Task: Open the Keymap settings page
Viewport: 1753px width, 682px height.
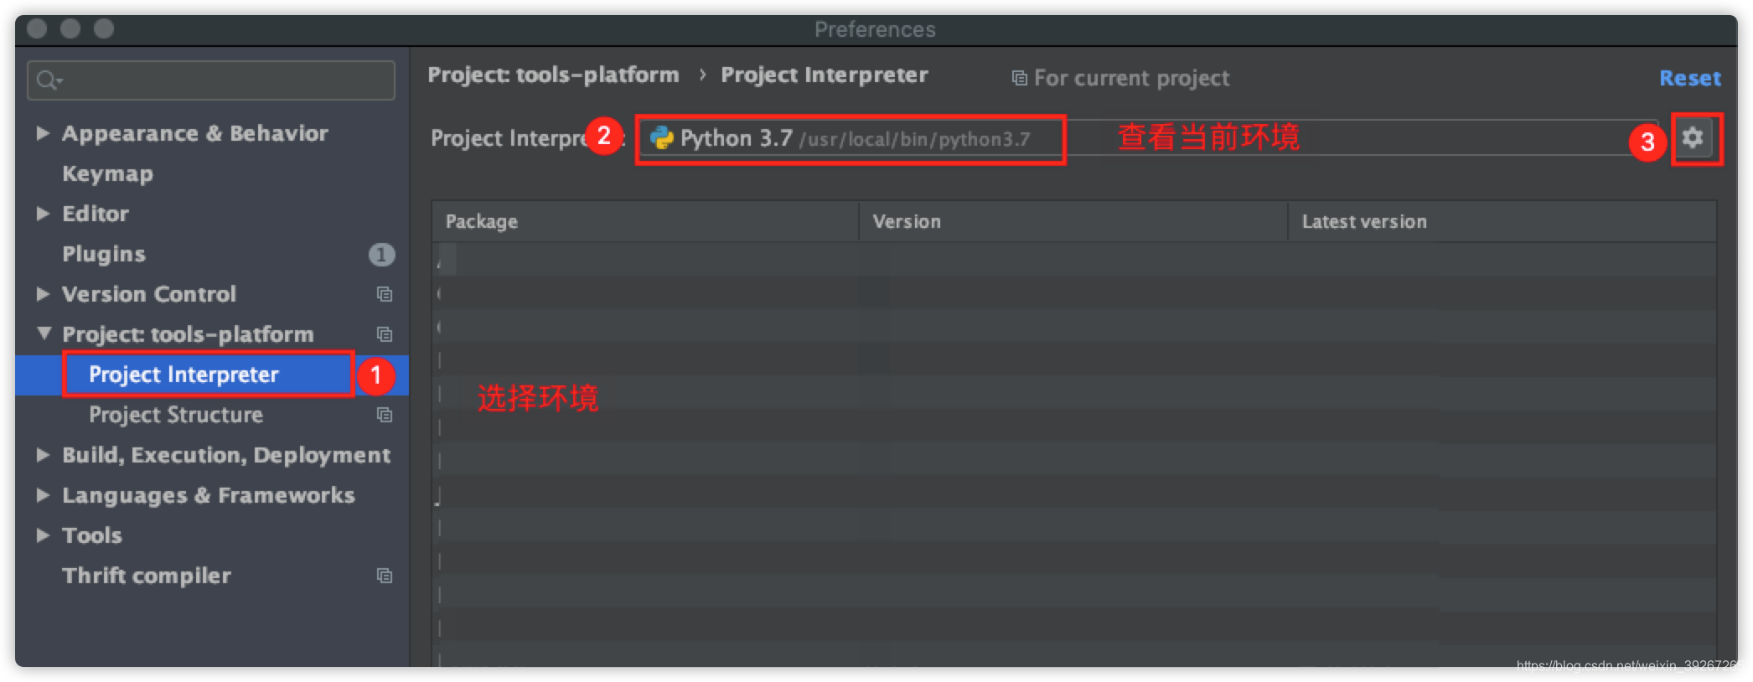Action: click(x=107, y=173)
